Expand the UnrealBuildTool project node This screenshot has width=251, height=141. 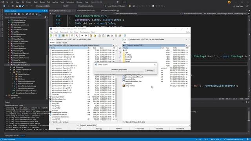pos(8,39)
